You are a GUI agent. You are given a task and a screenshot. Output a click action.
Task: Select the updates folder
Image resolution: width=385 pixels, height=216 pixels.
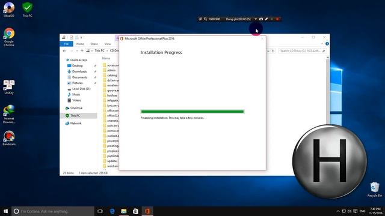(x=109, y=161)
